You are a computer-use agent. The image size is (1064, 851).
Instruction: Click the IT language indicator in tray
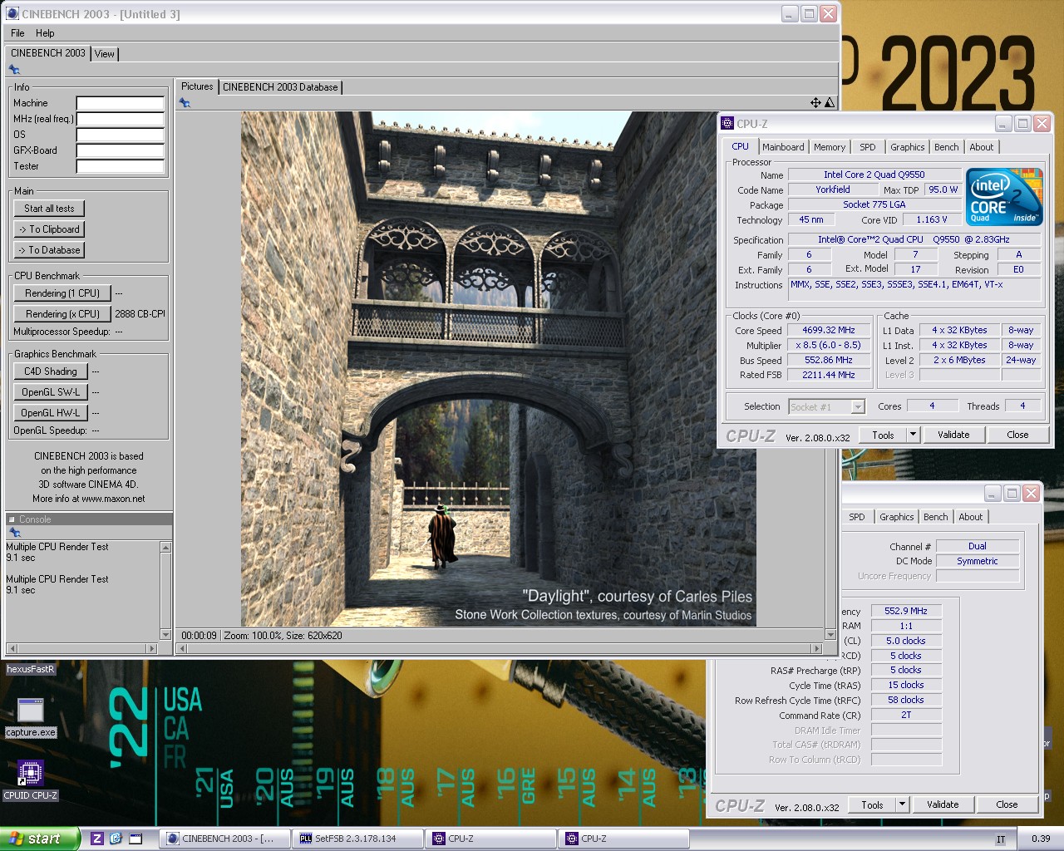point(1001,839)
